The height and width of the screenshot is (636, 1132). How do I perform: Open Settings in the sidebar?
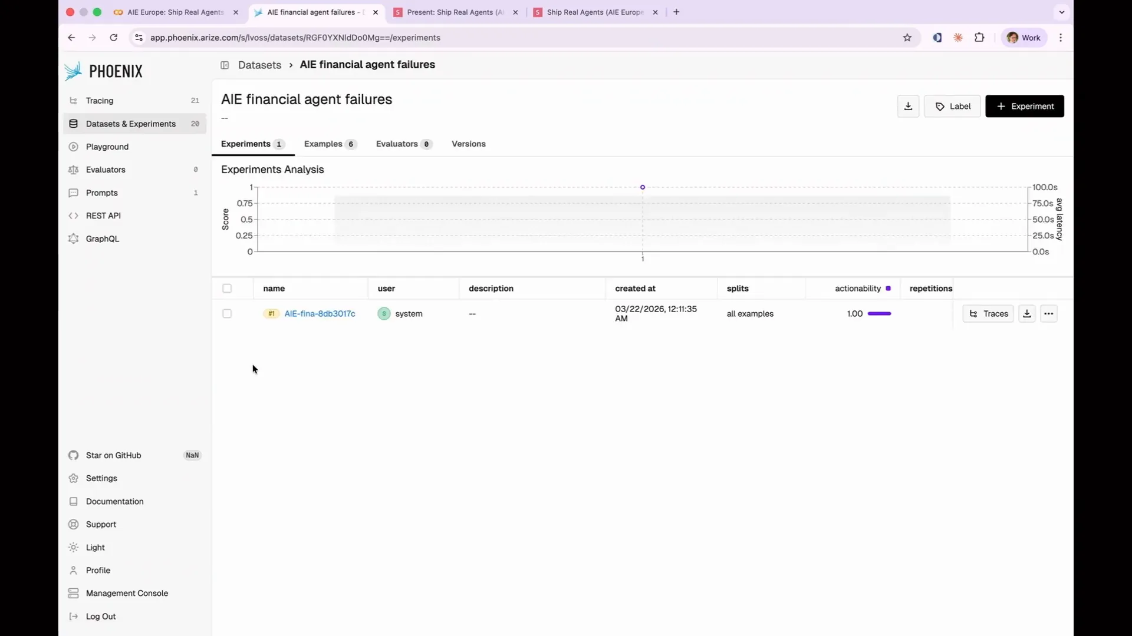pos(134,478)
